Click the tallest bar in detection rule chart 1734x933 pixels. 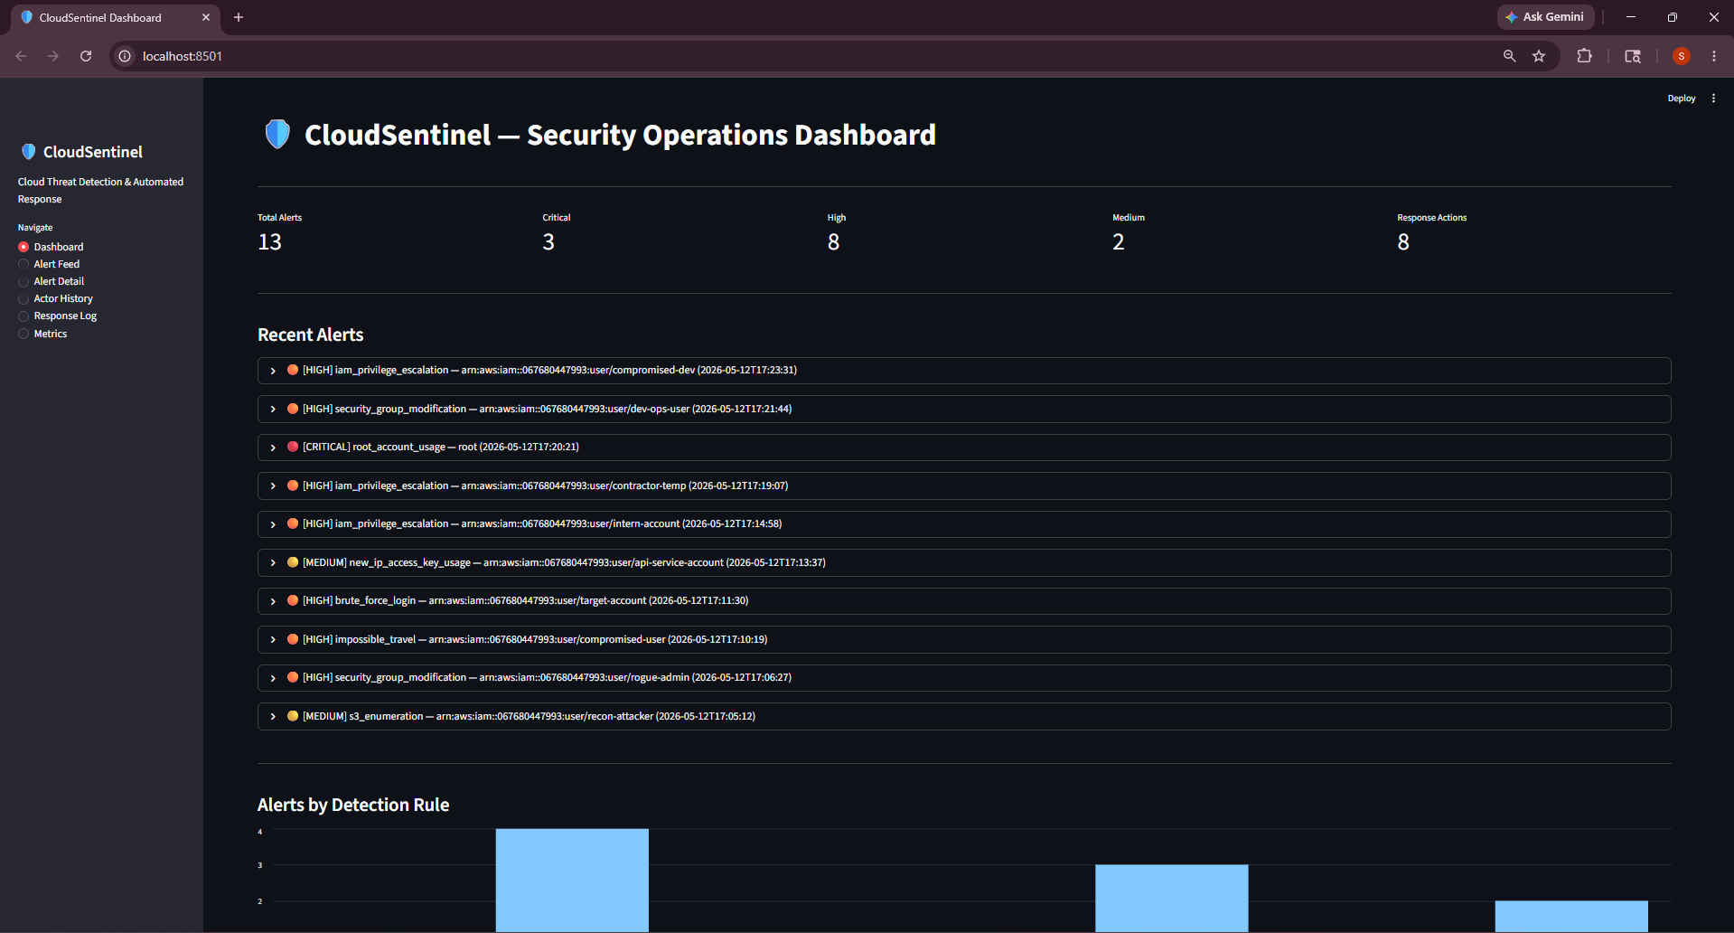pyautogui.click(x=572, y=881)
